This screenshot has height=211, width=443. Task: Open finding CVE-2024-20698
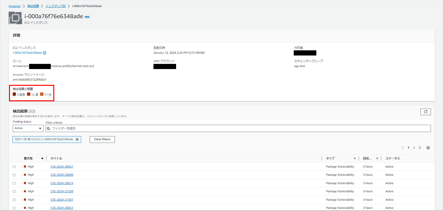[62, 175]
